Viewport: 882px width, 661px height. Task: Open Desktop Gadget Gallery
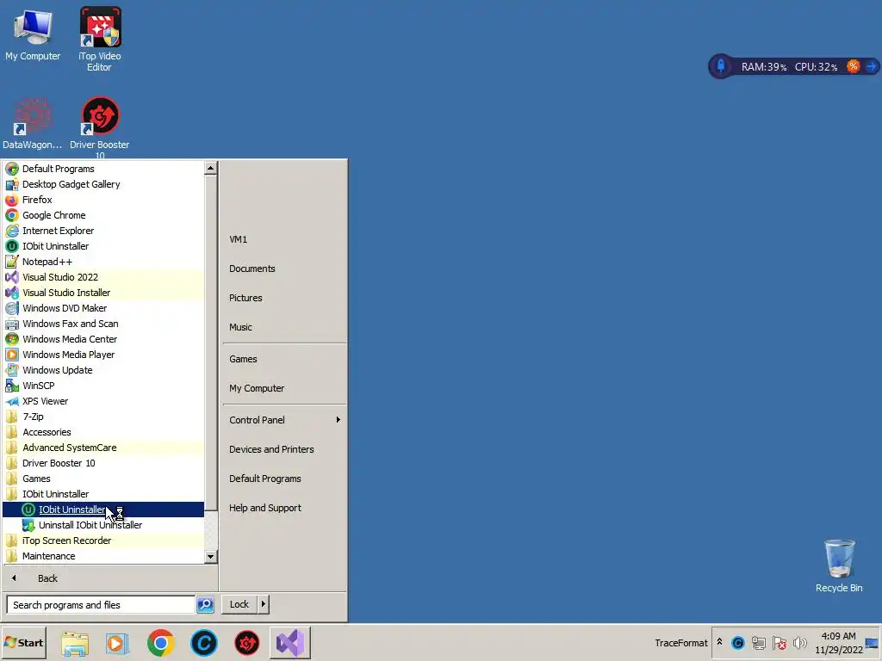103,184
